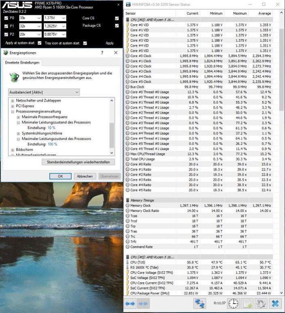285x313 pixels.
Task: Click Minimum column header
Action: coord(212,13)
